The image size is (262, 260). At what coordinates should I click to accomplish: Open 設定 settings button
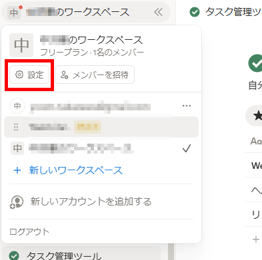[x=29, y=74]
